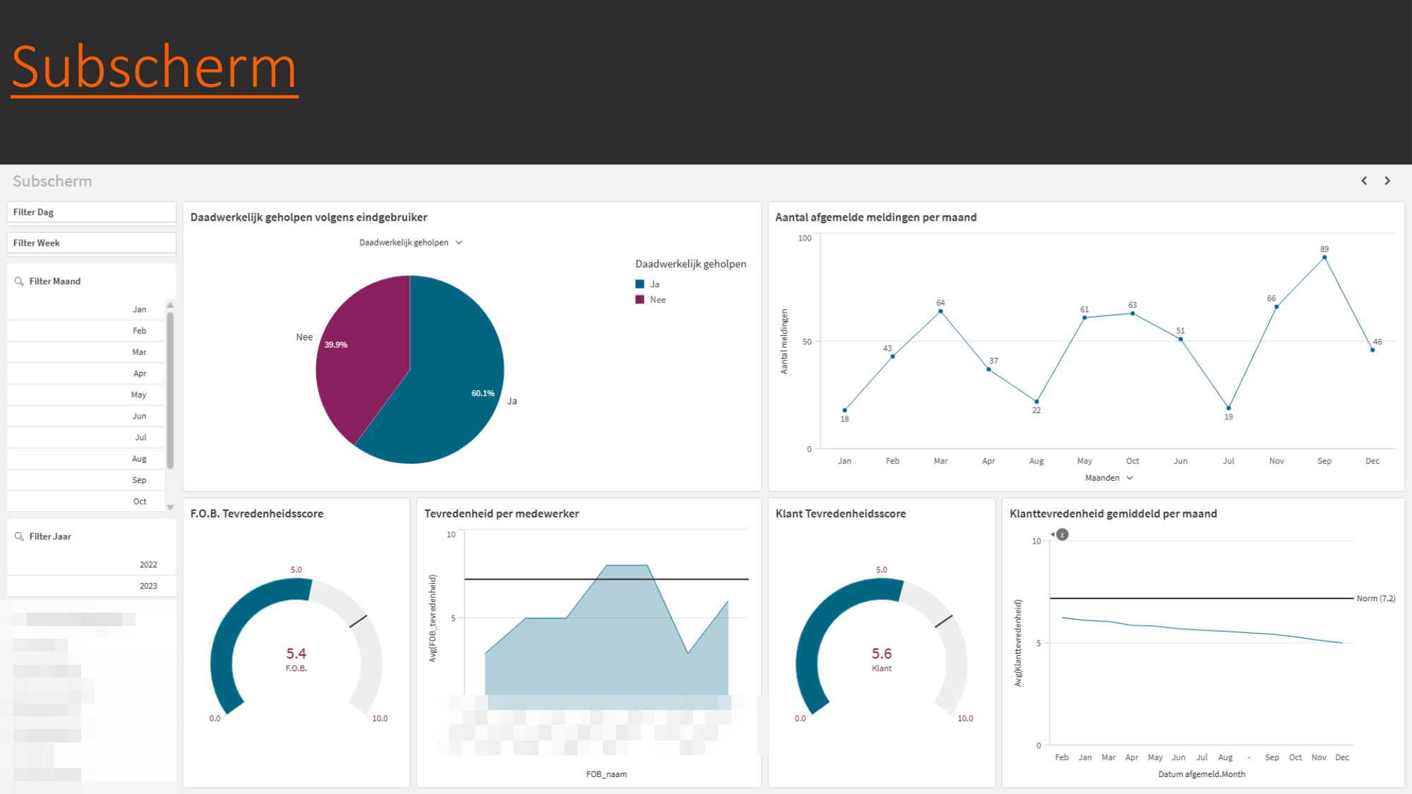Click the Filter Maand scroll down arrow

pyautogui.click(x=170, y=507)
